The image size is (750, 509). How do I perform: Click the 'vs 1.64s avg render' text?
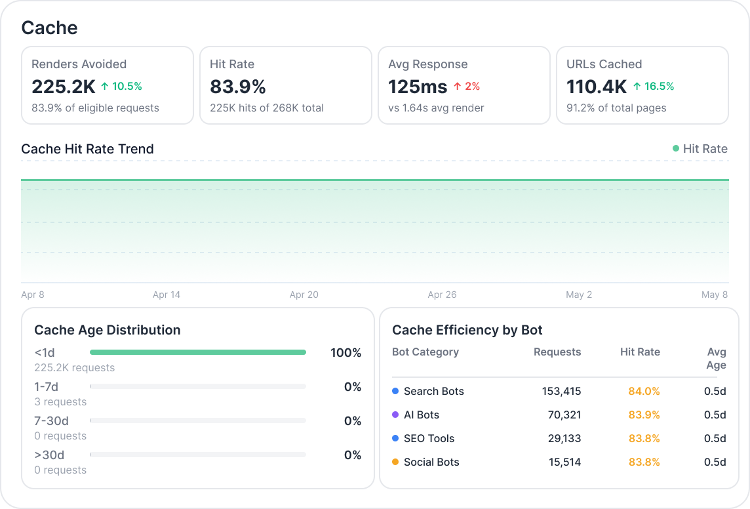(436, 108)
